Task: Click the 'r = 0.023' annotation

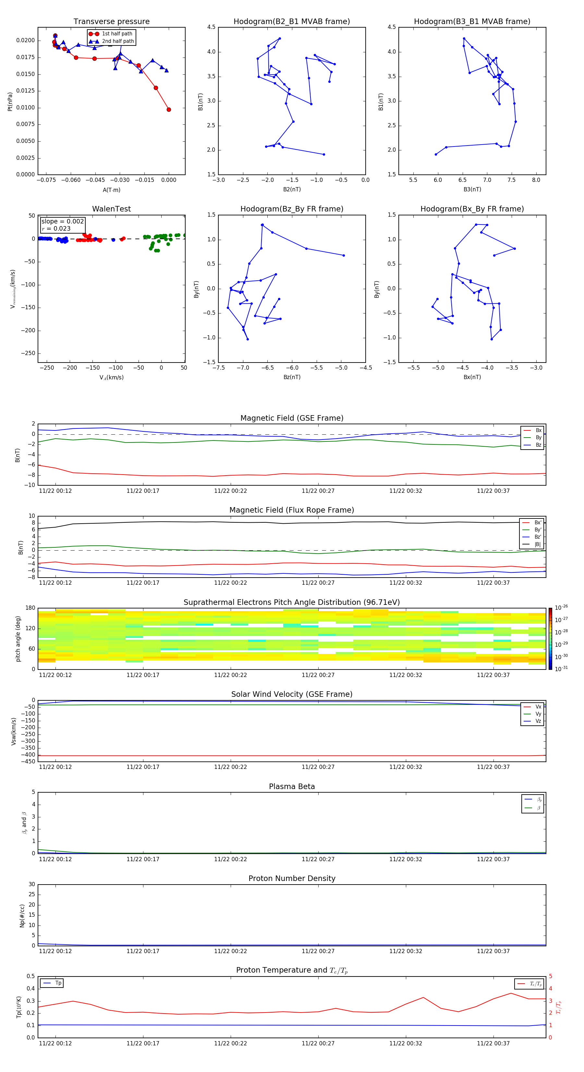Action: (56, 228)
